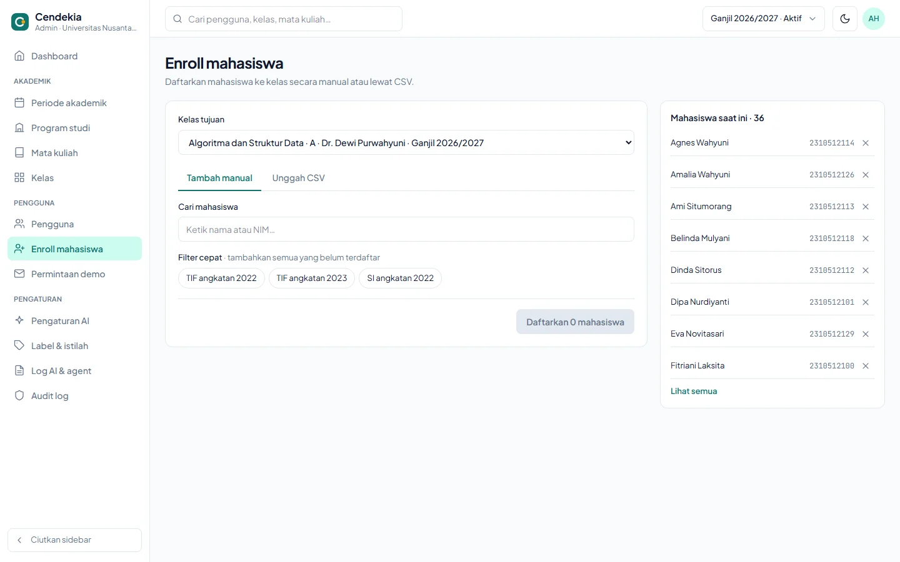Toggle dark mode moon icon

tap(845, 19)
